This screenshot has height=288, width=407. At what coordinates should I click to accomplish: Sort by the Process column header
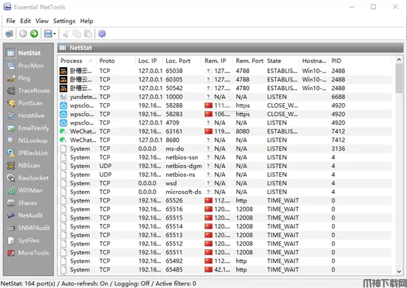pyautogui.click(x=77, y=61)
